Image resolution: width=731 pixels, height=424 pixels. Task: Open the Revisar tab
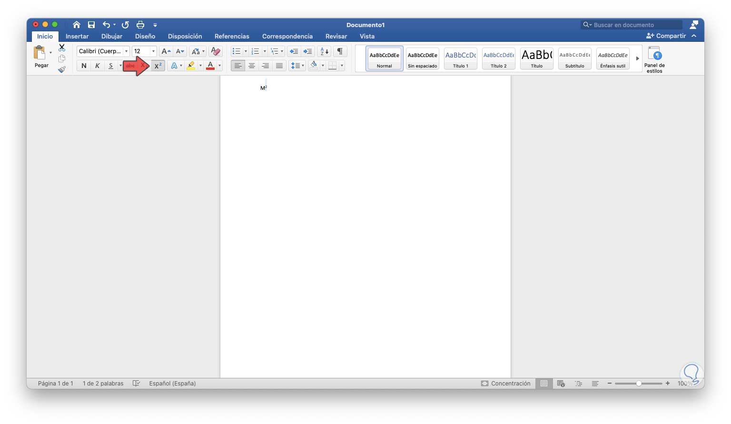coord(336,36)
